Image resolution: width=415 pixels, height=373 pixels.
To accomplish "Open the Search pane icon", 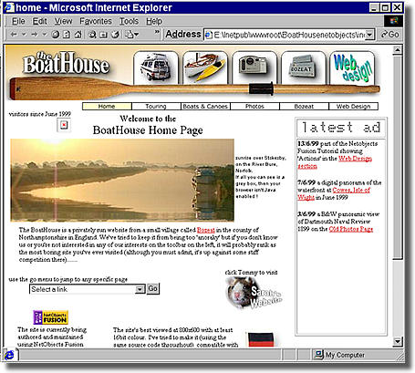I will (92, 35).
